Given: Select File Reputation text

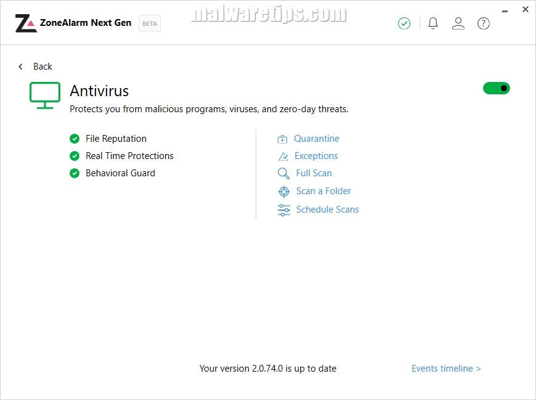Looking at the screenshot, I should [116, 139].
